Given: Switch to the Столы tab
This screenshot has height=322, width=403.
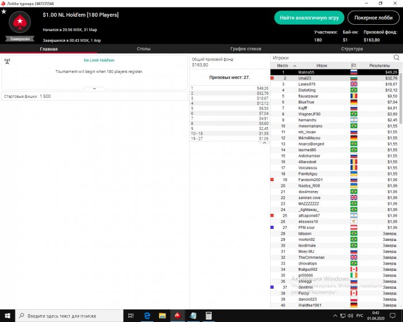Looking at the screenshot, I should click(x=143, y=49).
